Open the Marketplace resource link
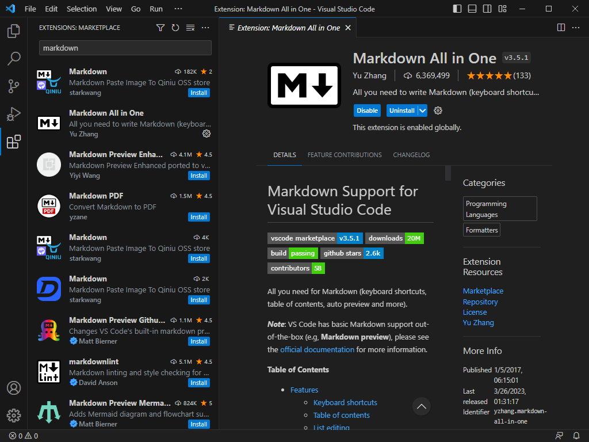The height and width of the screenshot is (442, 589). click(x=483, y=291)
